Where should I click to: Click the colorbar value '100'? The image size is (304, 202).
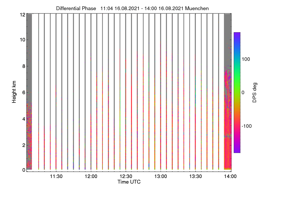click(246, 59)
